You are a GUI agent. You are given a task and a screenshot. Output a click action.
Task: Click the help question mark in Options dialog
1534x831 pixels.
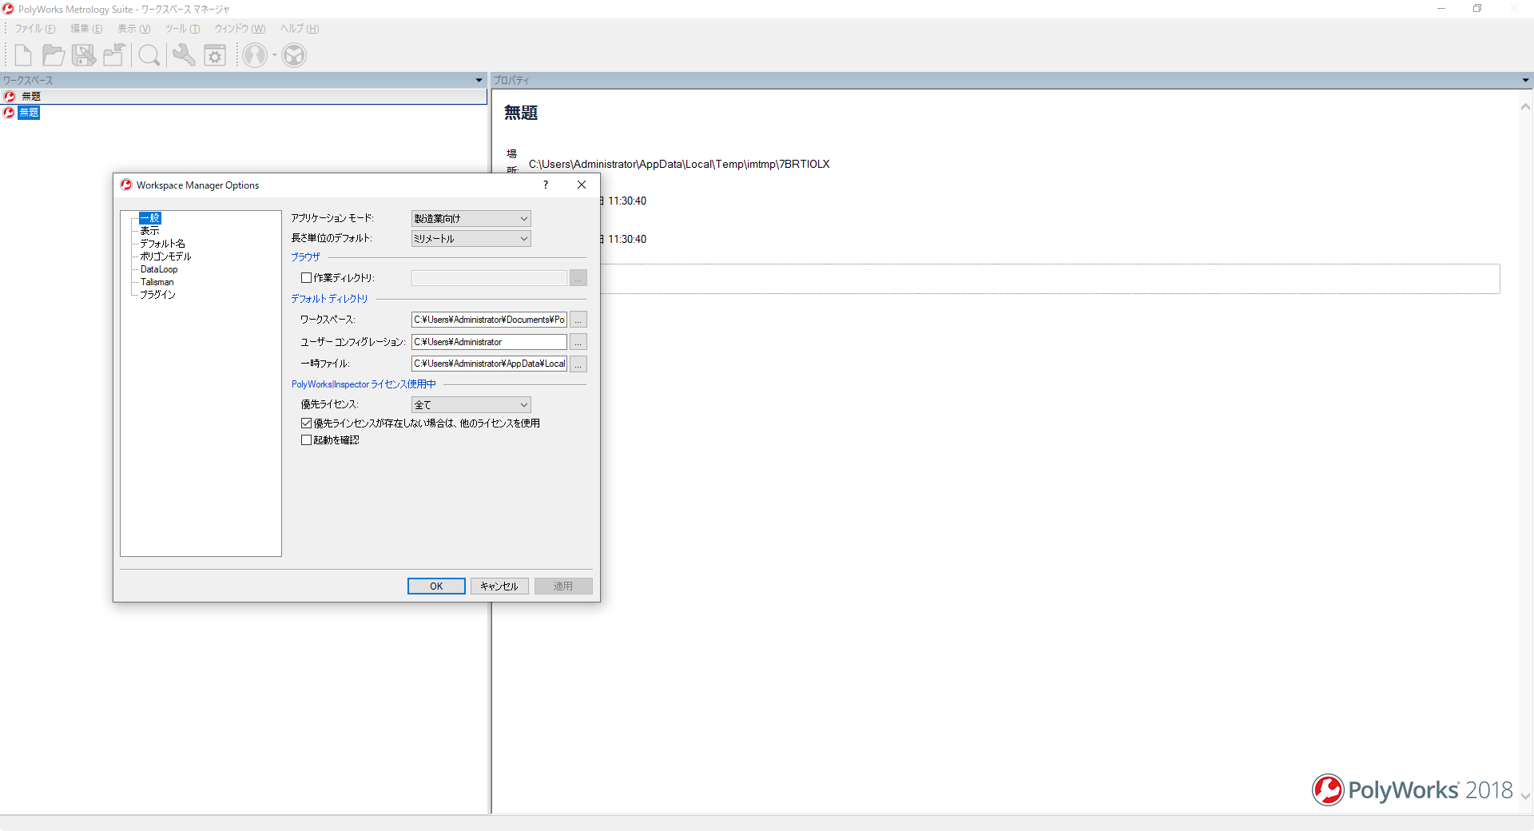546,185
